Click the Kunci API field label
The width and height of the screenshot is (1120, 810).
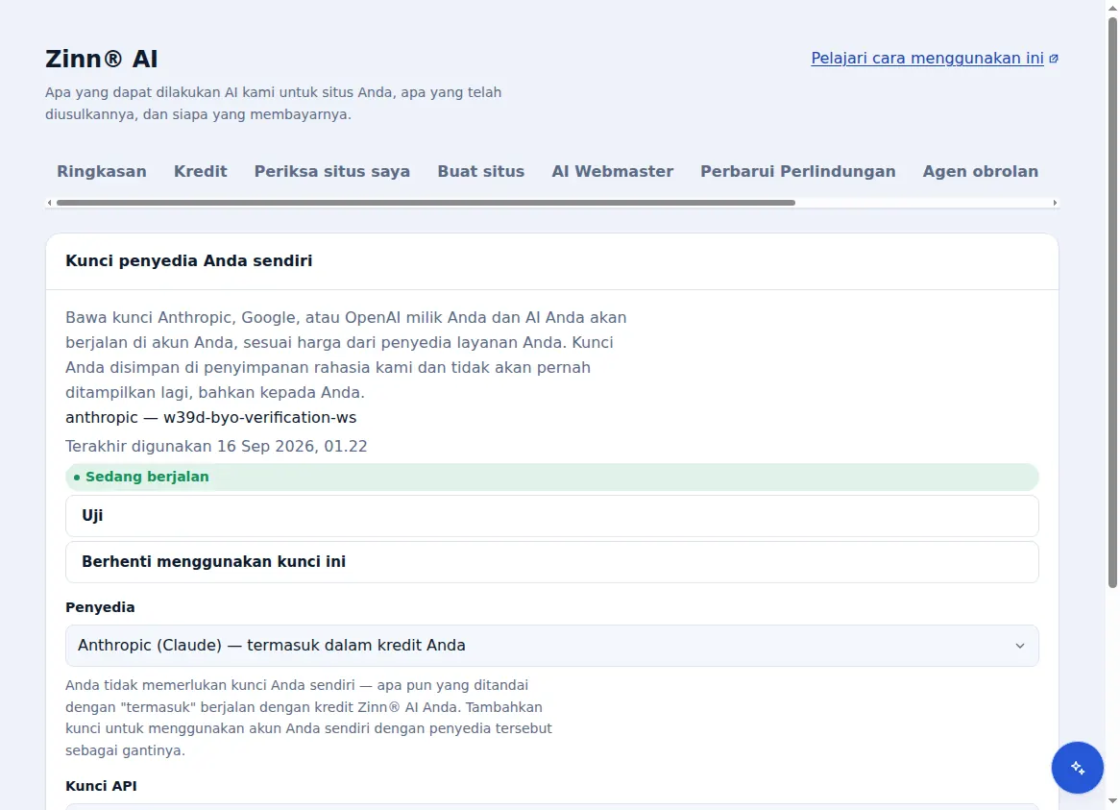tap(102, 786)
